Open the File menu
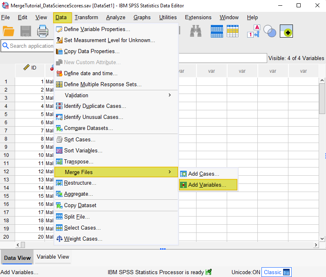Screen dimensions: 326x277 pyautogui.click(x=5, y=18)
